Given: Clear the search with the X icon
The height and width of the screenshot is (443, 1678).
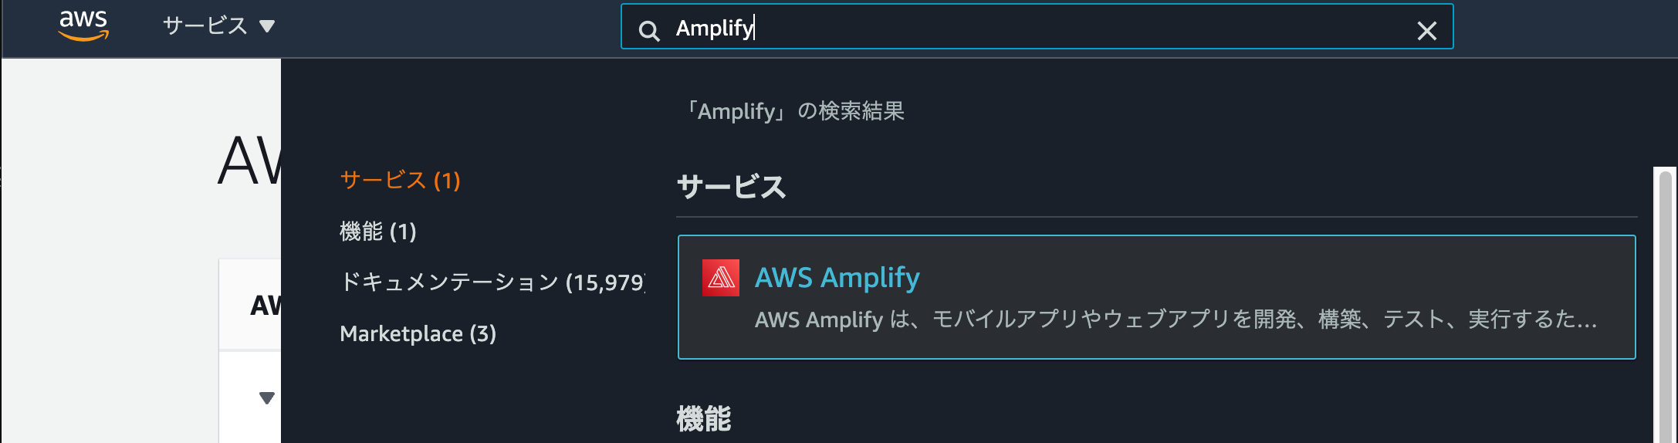Looking at the screenshot, I should point(1426,30).
